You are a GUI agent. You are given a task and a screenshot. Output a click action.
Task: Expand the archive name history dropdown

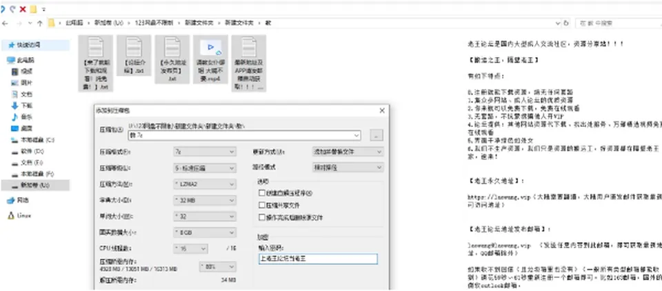pos(357,136)
